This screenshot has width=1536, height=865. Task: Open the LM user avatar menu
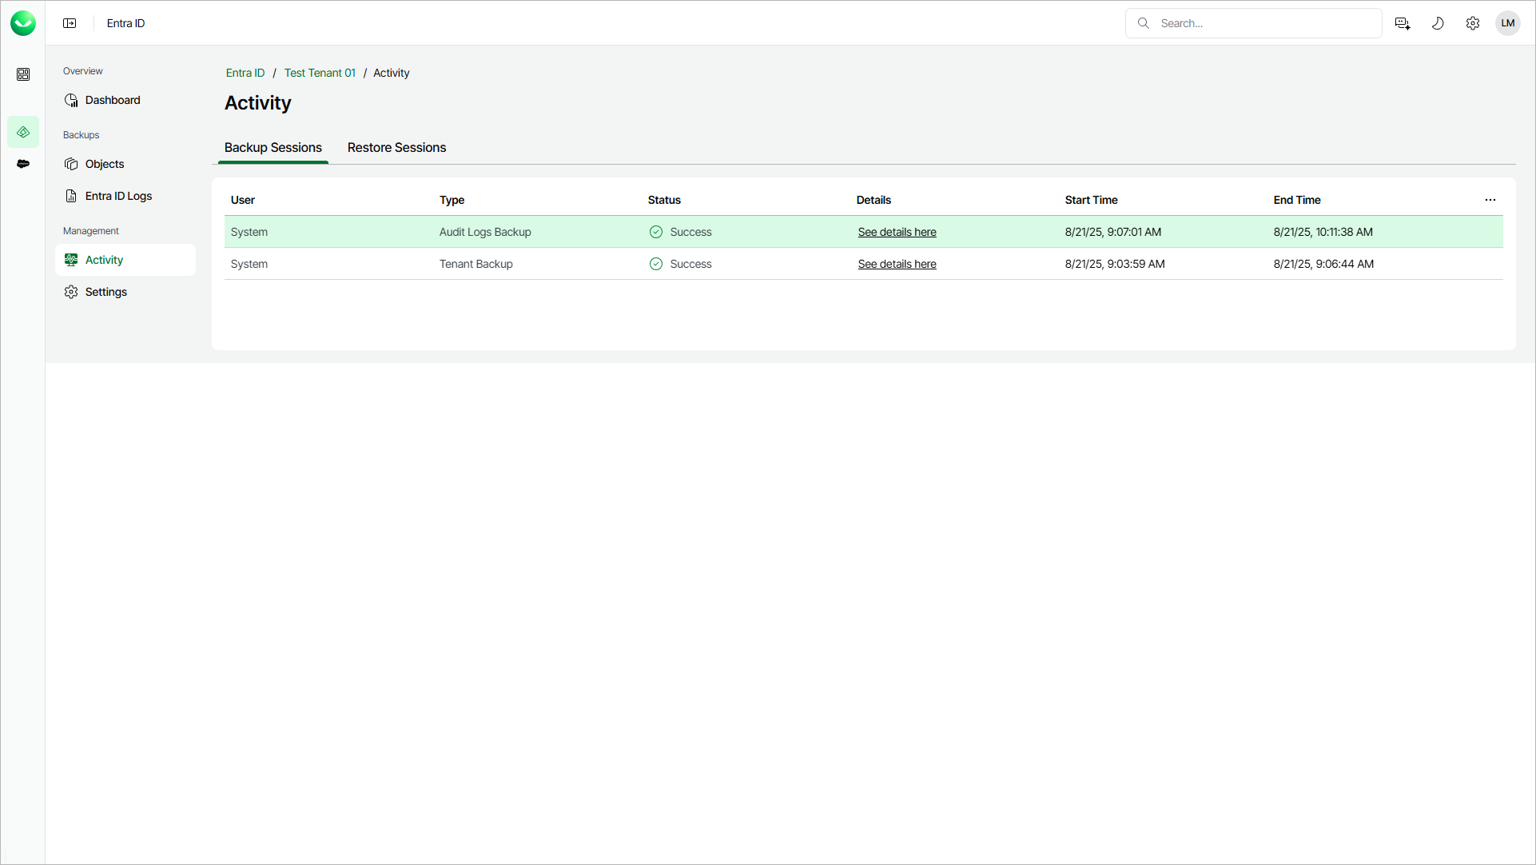[1508, 23]
